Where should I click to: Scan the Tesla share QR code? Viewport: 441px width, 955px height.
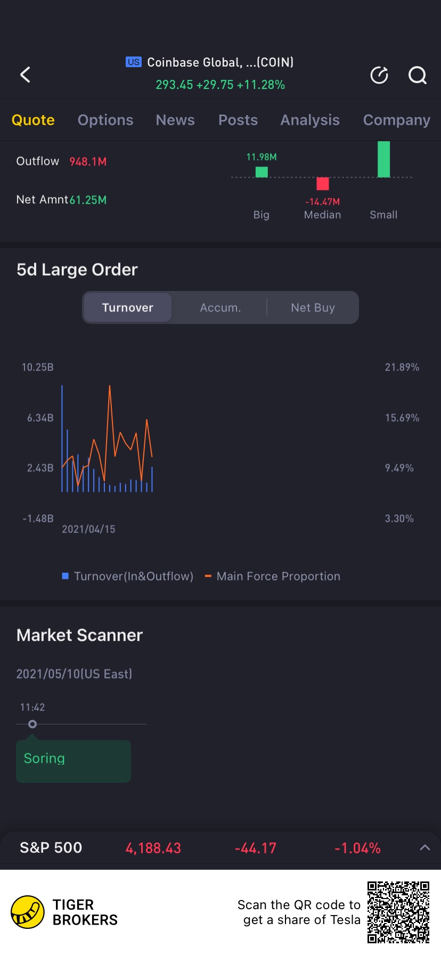[x=398, y=912]
